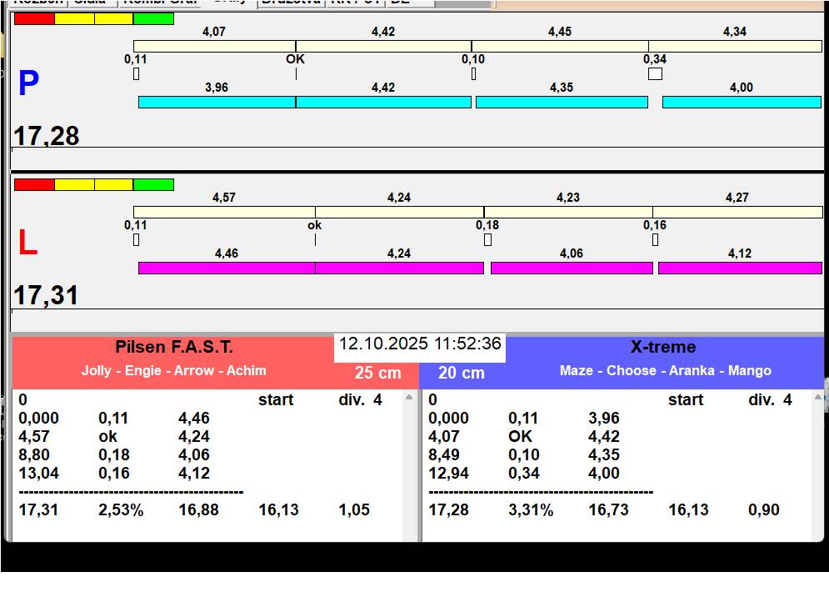Image resolution: width=829 pixels, height=597 pixels.
Task: Select the magenta bar segment labeled 4,06
Action: click(572, 268)
